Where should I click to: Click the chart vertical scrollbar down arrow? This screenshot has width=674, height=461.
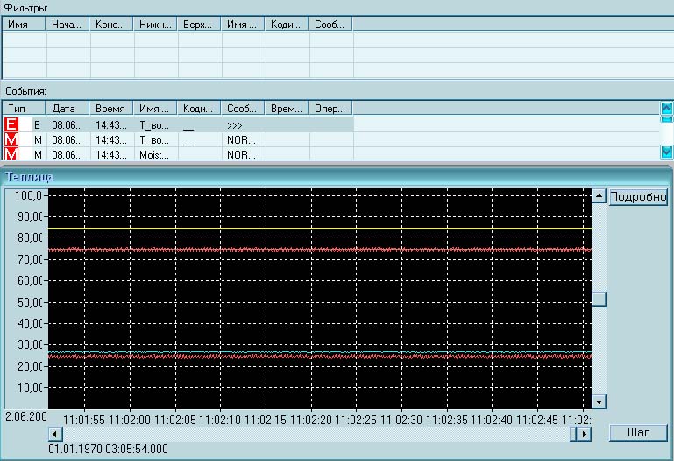click(600, 401)
